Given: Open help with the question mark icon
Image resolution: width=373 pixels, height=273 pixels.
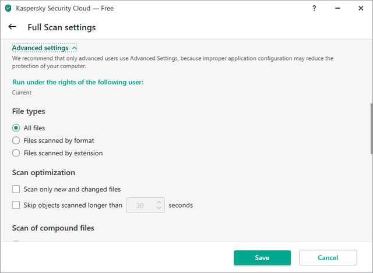Looking at the screenshot, I should pyautogui.click(x=314, y=8).
